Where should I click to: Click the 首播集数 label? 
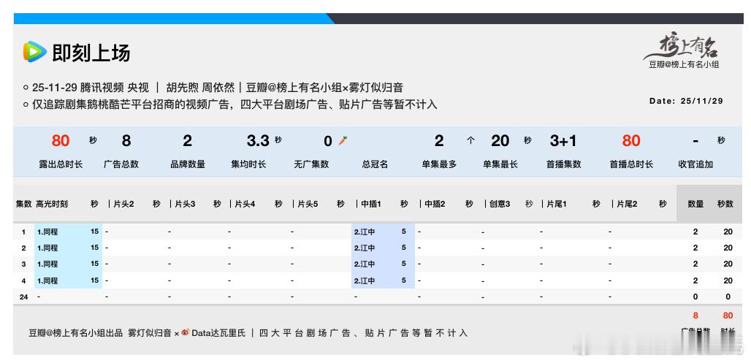(564, 164)
